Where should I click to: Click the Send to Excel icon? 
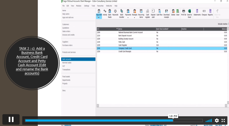point(190,11)
